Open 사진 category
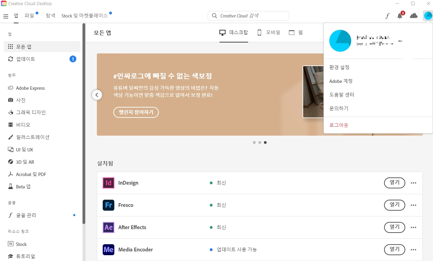433x261 pixels. click(42, 100)
